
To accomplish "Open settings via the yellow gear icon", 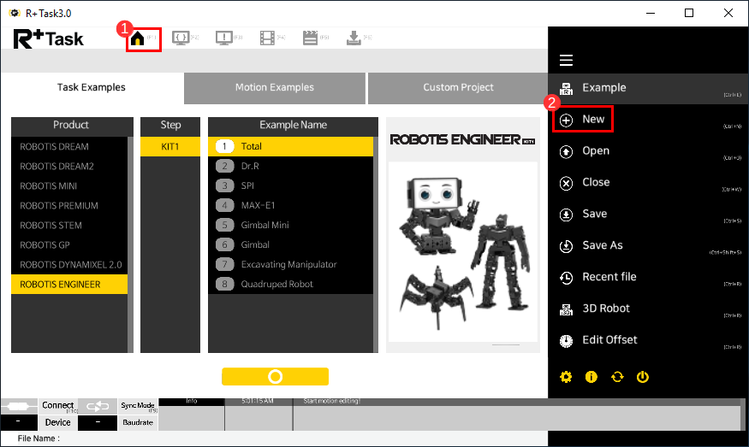I will [566, 377].
